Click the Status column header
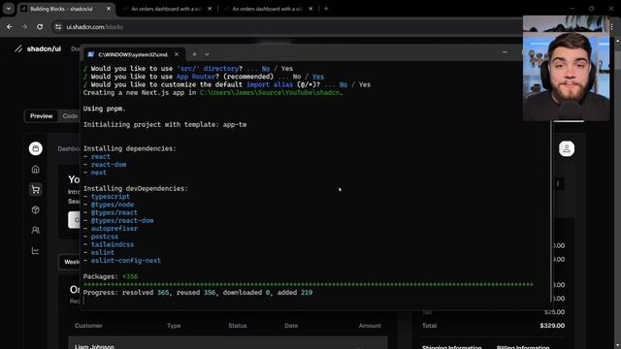 click(238, 326)
